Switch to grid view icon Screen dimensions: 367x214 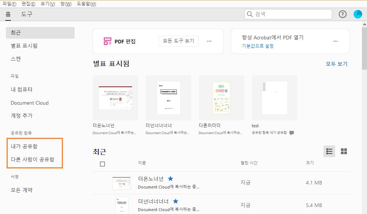[x=343, y=151]
